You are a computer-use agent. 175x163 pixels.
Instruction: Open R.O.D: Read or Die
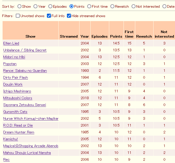[18, 125]
